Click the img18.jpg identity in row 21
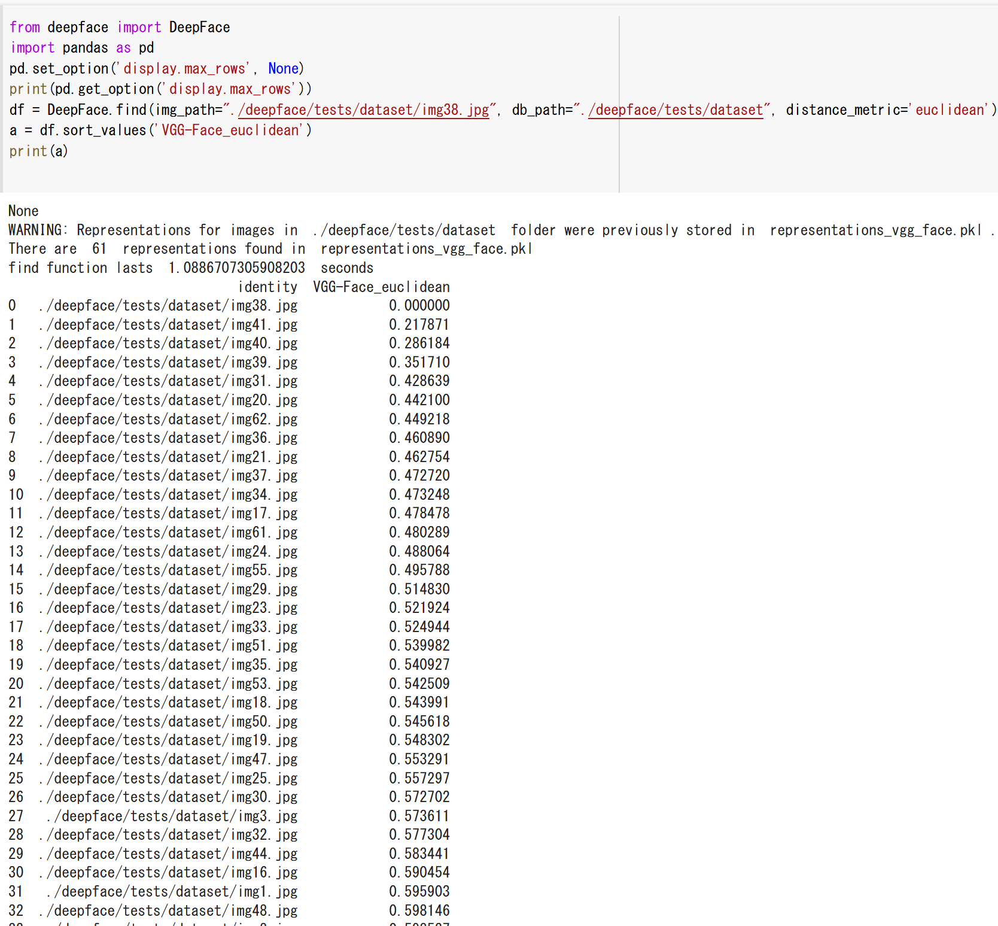 (168, 703)
